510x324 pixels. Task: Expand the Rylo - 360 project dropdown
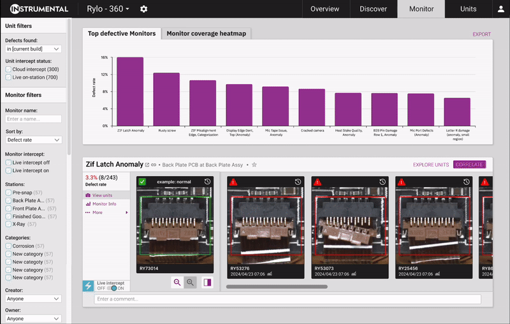108,9
